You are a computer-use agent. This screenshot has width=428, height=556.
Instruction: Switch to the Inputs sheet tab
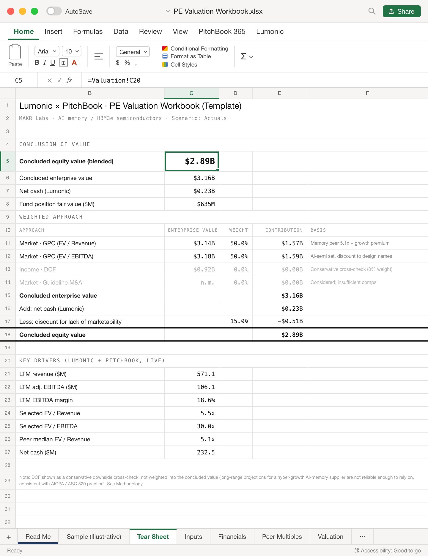pos(193,537)
